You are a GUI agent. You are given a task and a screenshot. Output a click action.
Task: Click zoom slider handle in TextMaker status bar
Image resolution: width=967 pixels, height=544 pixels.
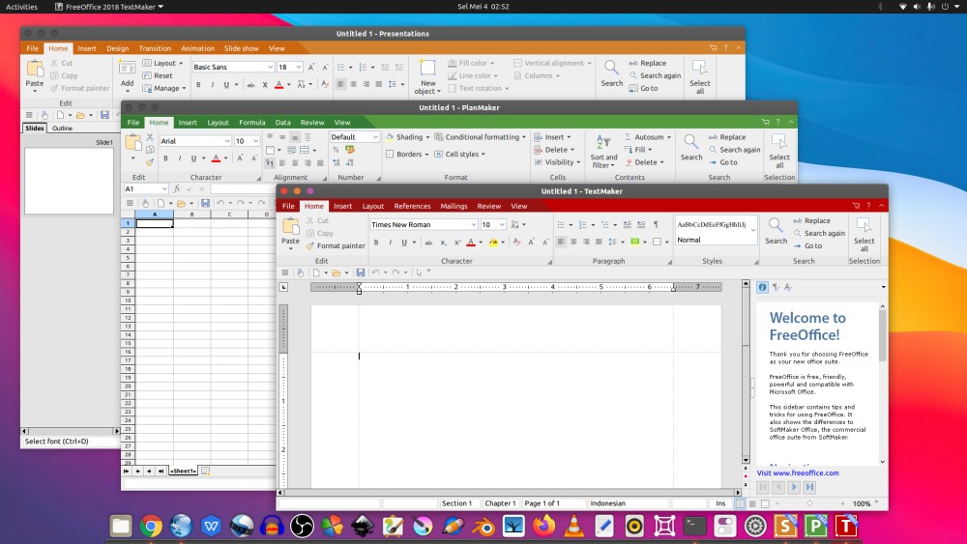(809, 503)
